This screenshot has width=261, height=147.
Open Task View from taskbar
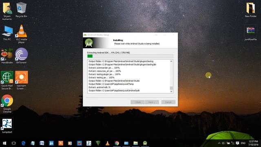point(14,143)
